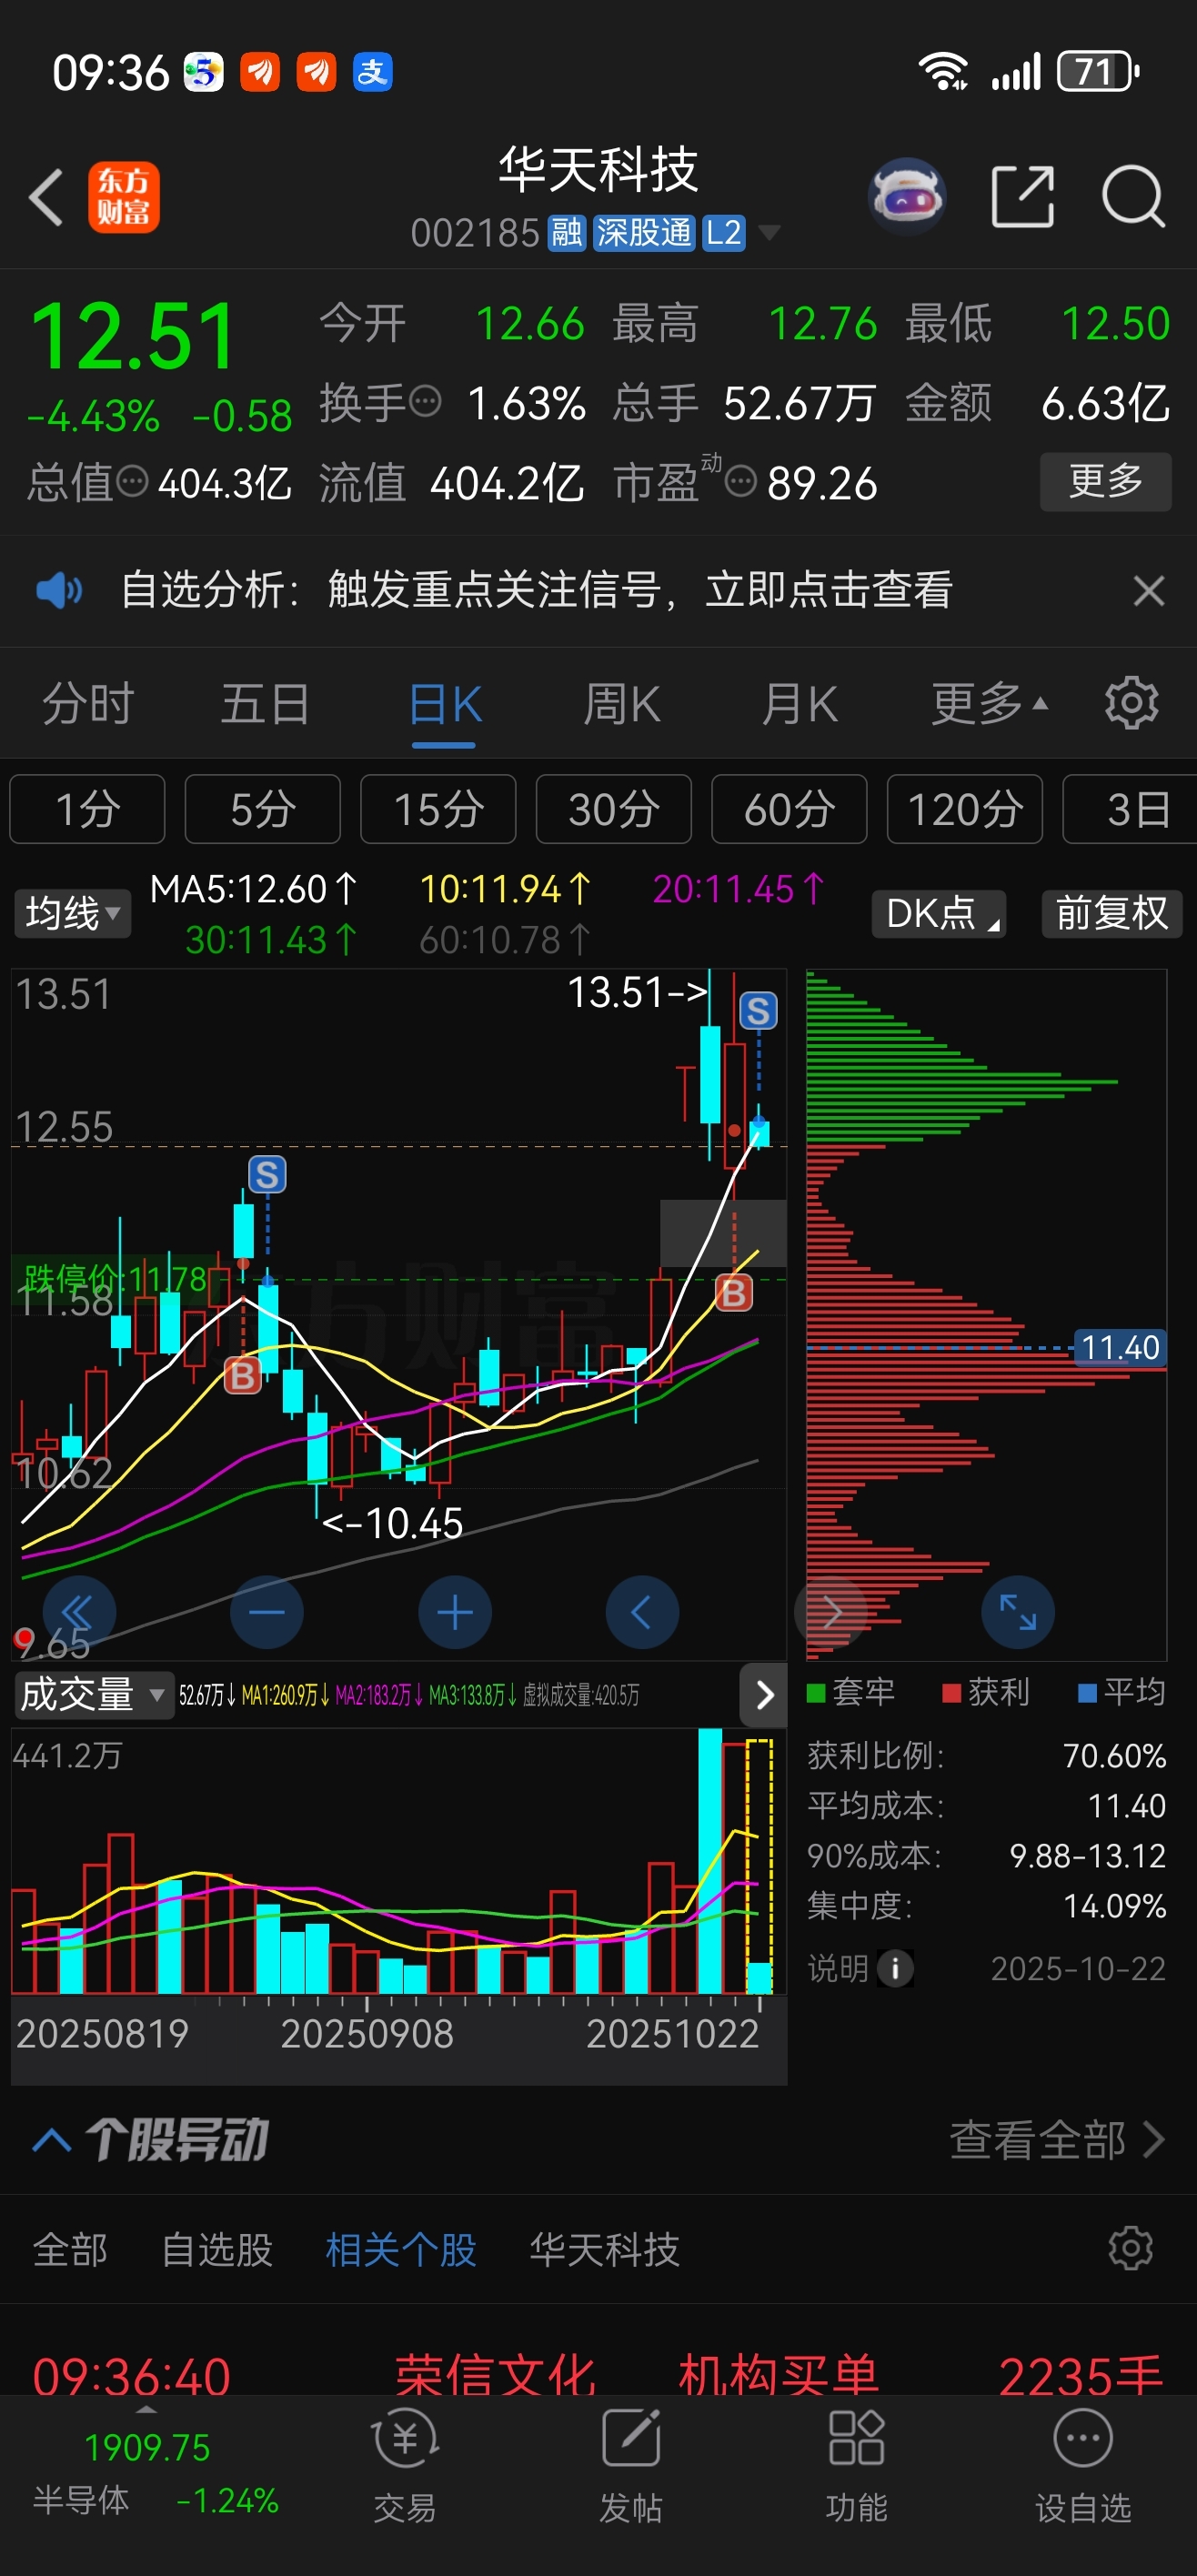This screenshot has height=2576, width=1197.
Task: Tap the 11.40 average cost label
Action: (1120, 1347)
